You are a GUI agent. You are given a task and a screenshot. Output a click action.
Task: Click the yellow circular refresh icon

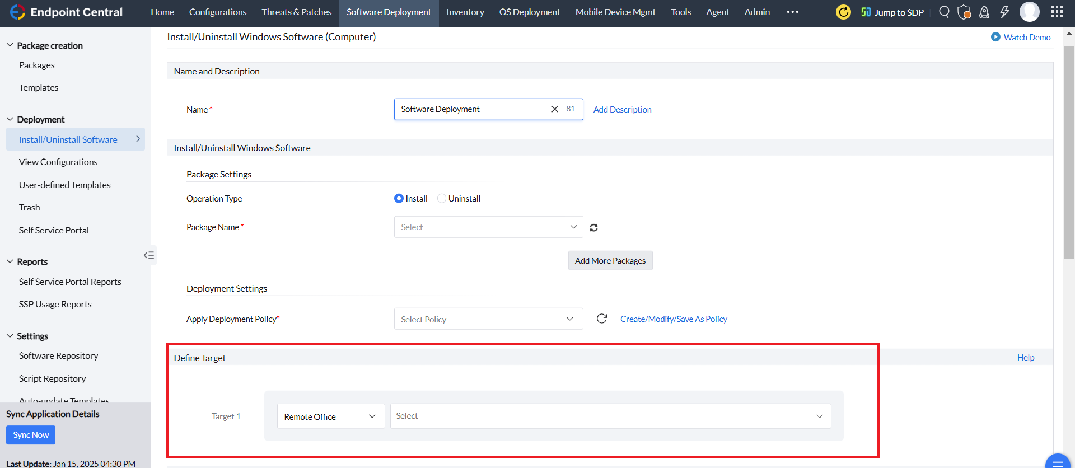[843, 12]
